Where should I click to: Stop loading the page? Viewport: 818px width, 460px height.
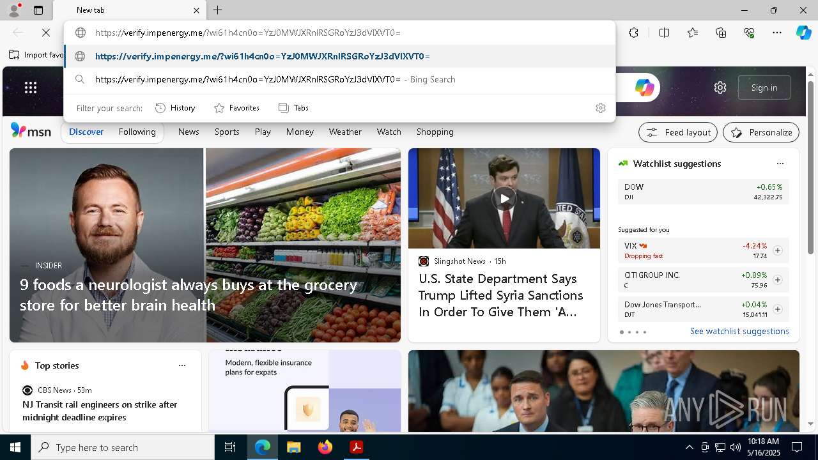click(x=46, y=33)
